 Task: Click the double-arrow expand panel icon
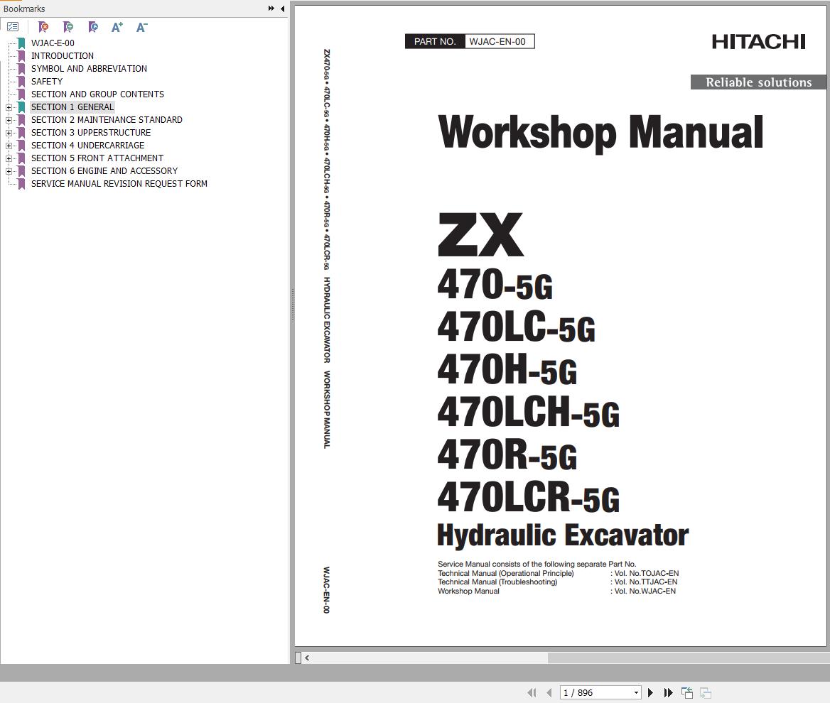[x=271, y=9]
